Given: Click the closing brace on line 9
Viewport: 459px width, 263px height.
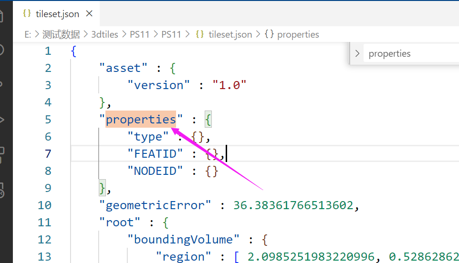Looking at the screenshot, I should tap(102, 188).
